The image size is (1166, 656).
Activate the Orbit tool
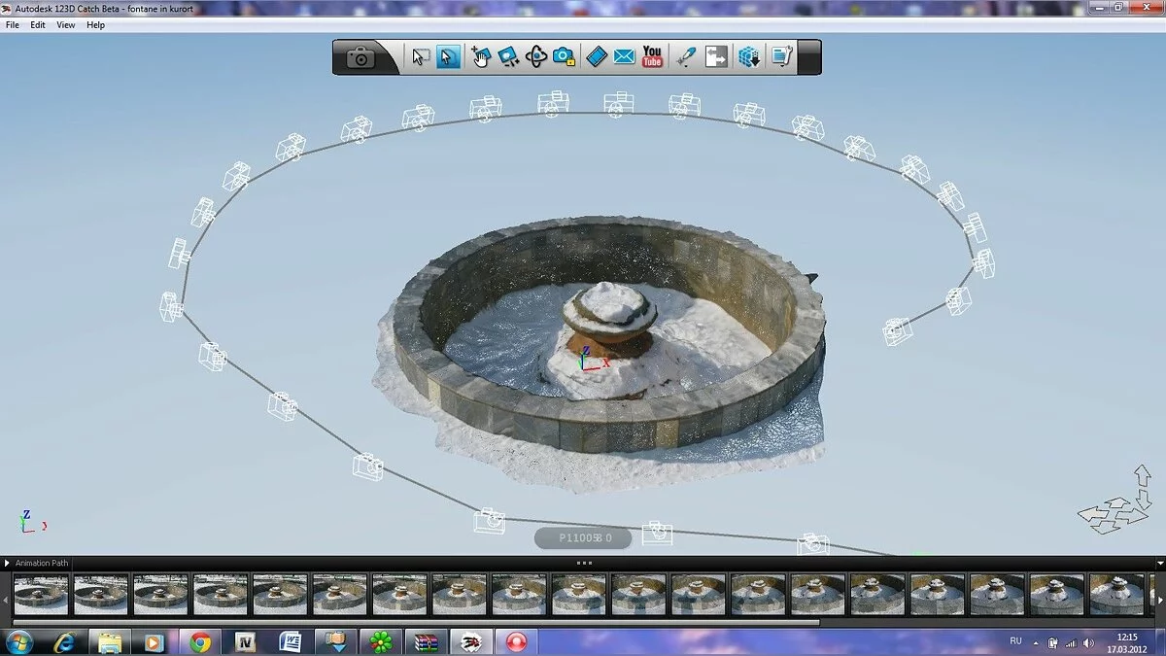[536, 56]
